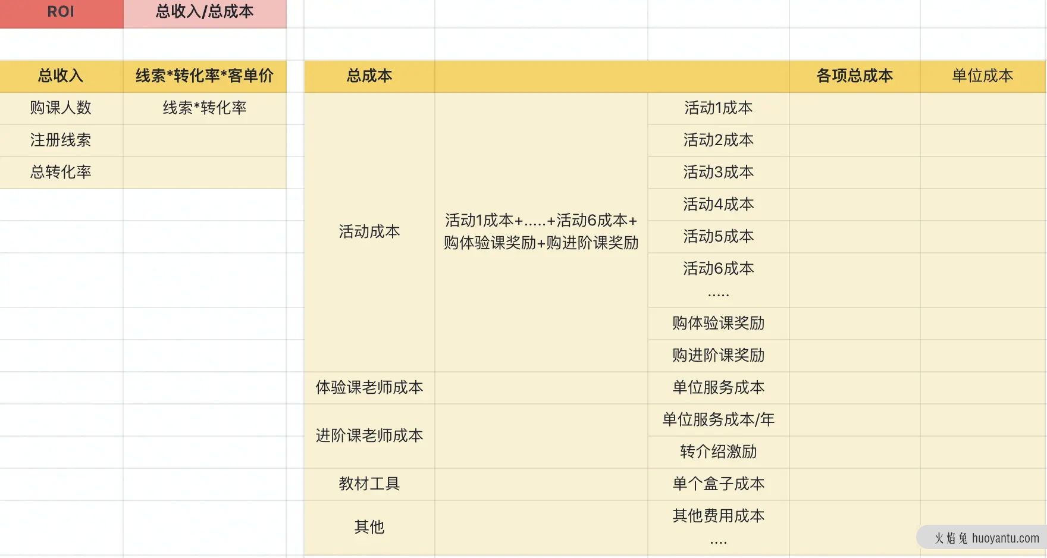1047x558 pixels.
Task: Click the 转介绍激励 cell
Action: coord(719,452)
